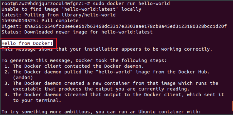233x115 pixels.
Task: Click the "1b930d010525: Pull complete" line
Action: pyautogui.click(x=40, y=21)
